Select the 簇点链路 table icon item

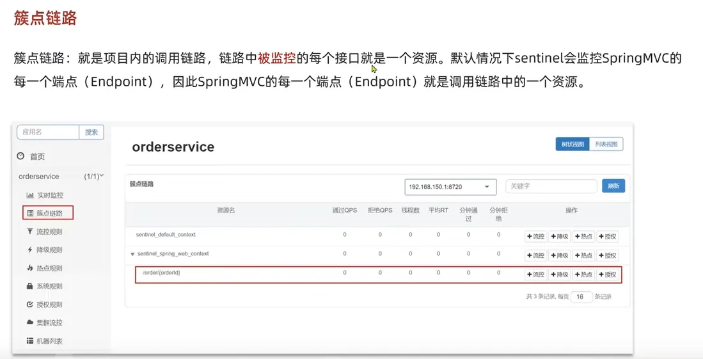click(x=30, y=213)
